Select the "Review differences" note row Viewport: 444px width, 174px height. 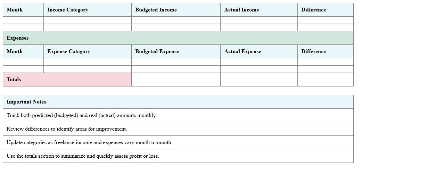(x=67, y=129)
